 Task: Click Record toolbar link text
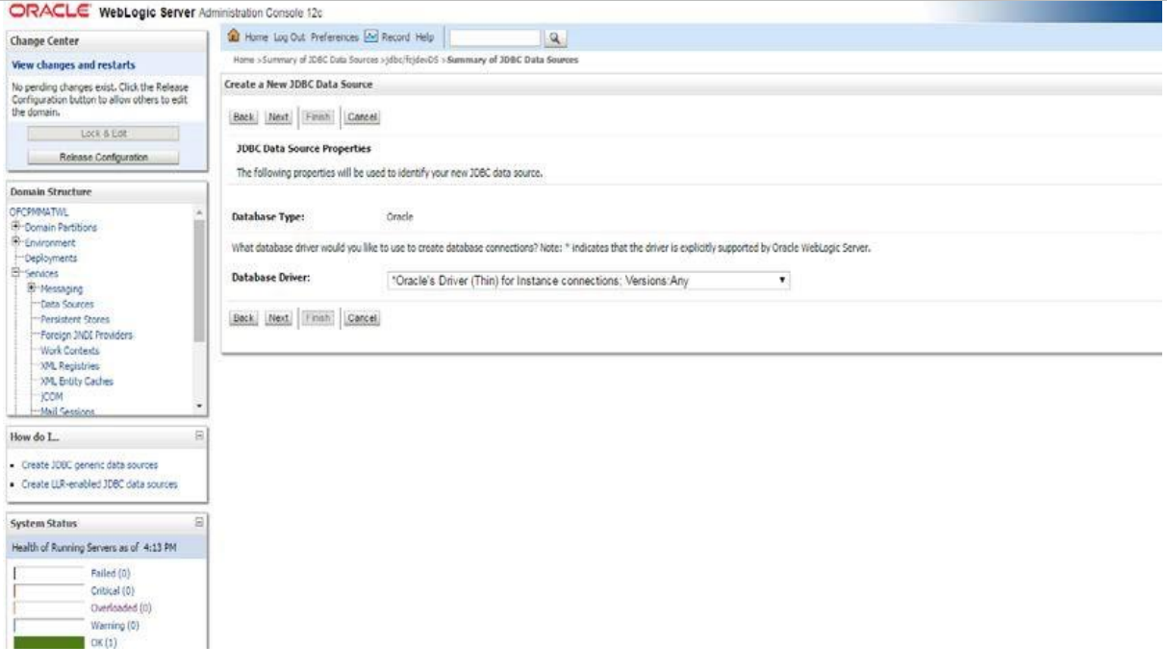coord(395,37)
